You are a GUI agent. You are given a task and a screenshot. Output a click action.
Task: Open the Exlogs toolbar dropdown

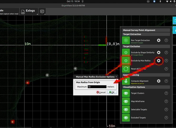[x=28, y=11]
